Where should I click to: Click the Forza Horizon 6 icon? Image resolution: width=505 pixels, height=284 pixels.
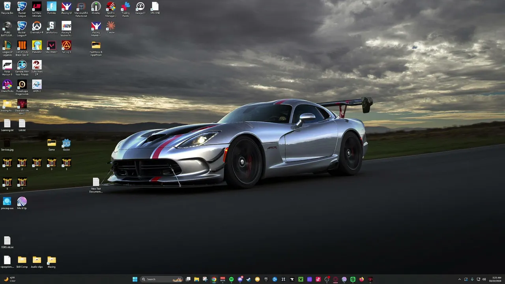pyautogui.click(x=7, y=68)
